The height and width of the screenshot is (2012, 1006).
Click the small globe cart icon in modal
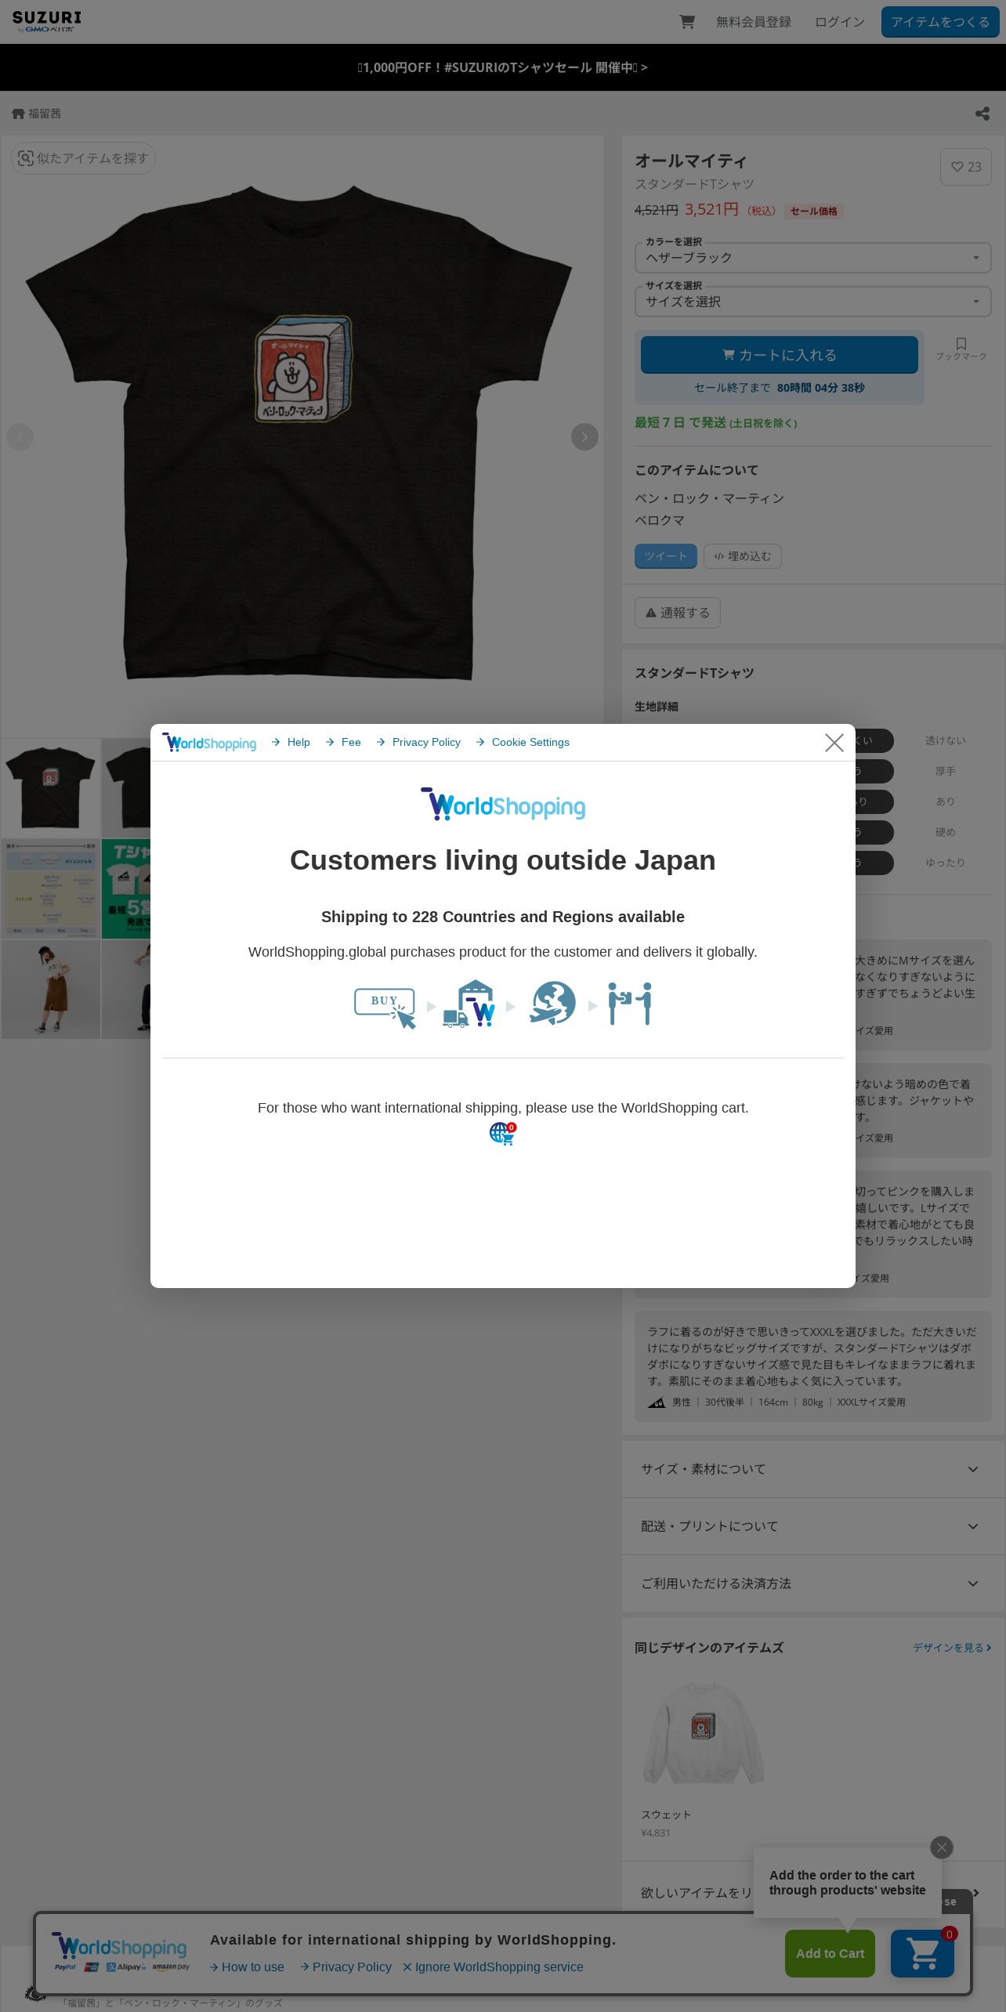point(503,1134)
